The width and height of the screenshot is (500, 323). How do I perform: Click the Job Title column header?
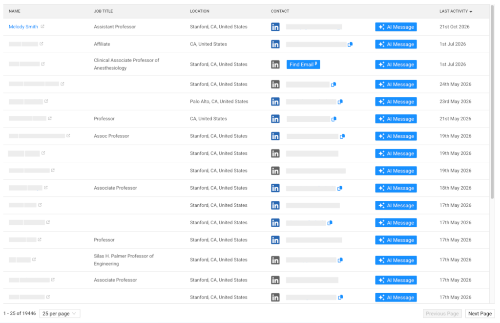pyautogui.click(x=104, y=11)
